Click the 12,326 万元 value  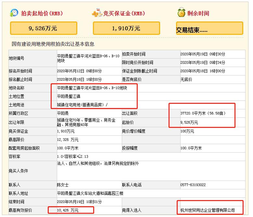coord(68,140)
